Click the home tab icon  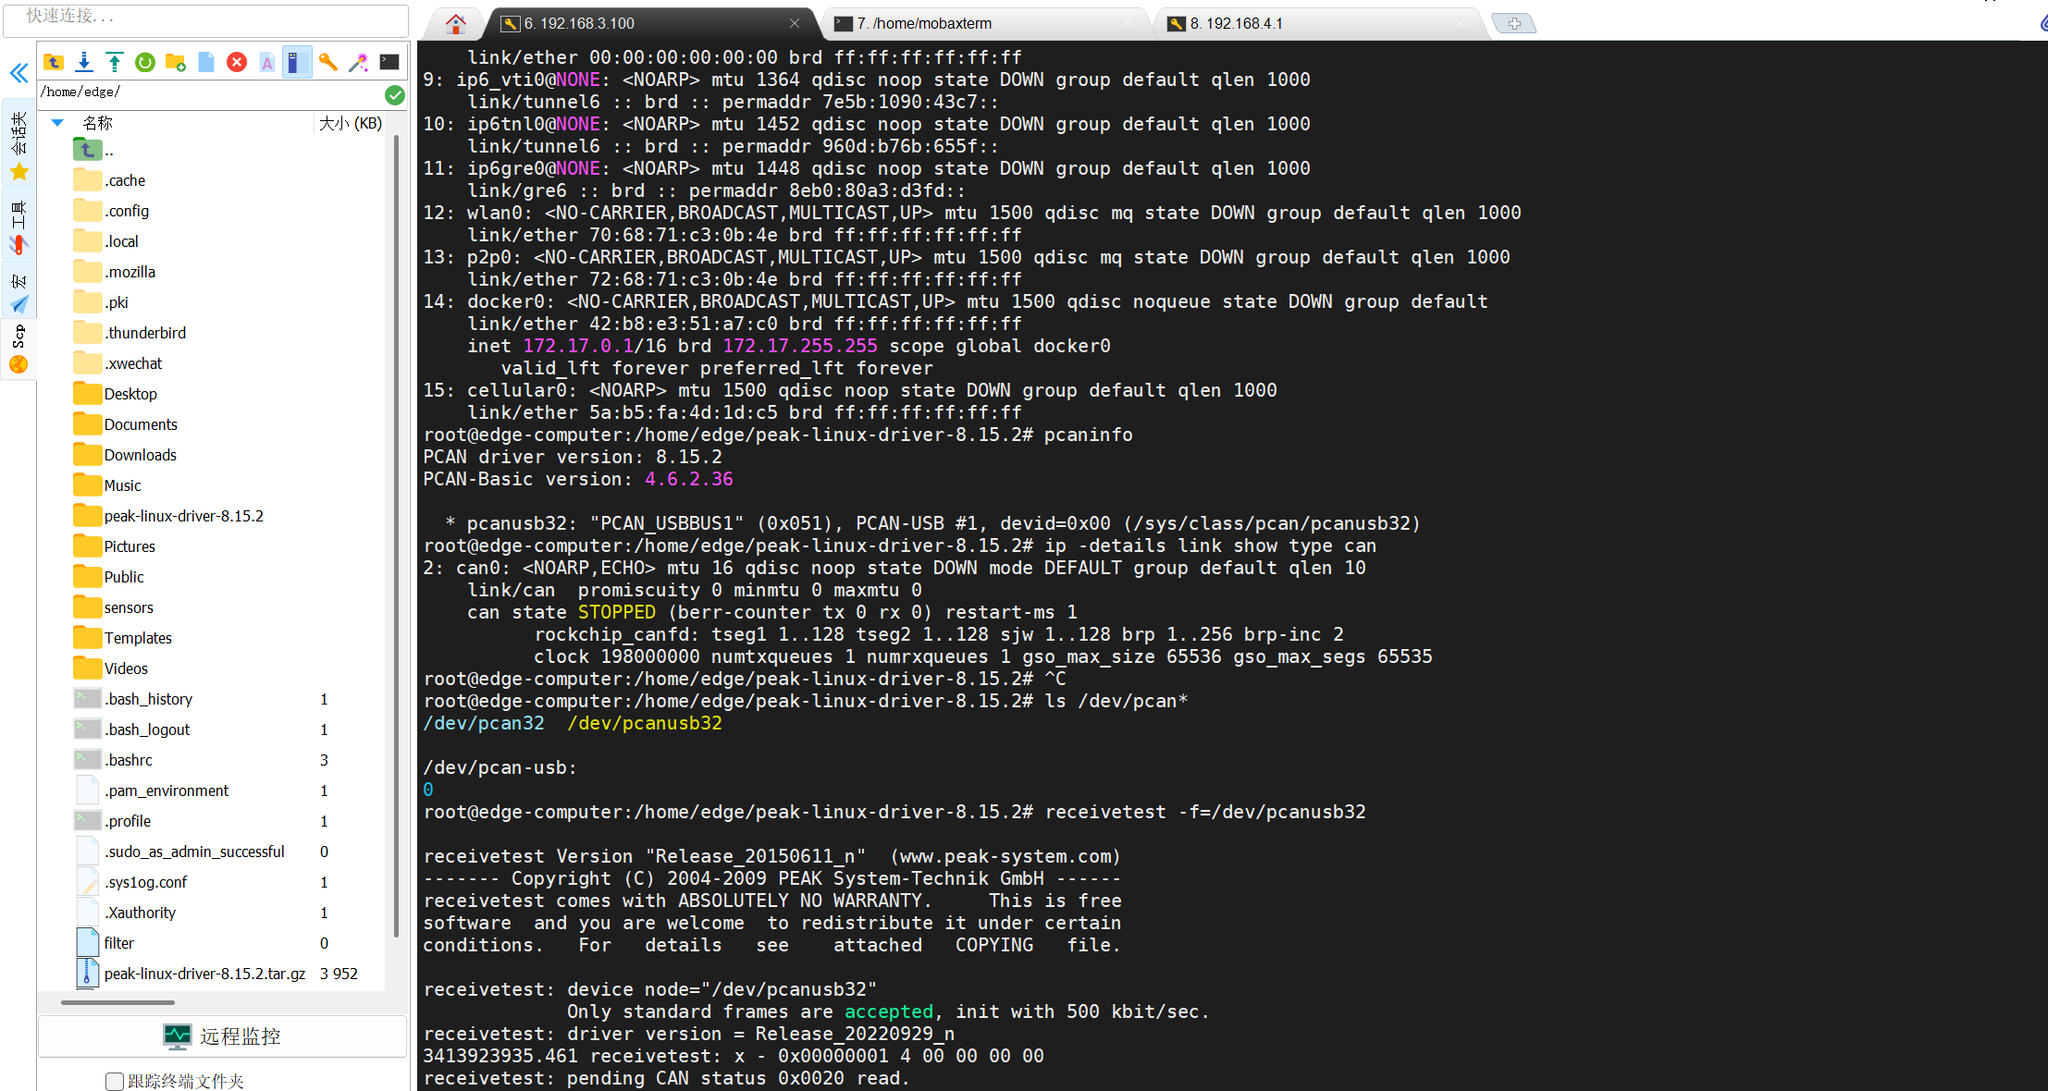point(455,24)
